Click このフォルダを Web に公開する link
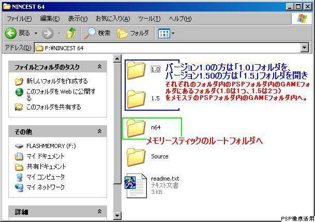Image resolution: width=315 pixels, height=222 pixels. pyautogui.click(x=61, y=95)
